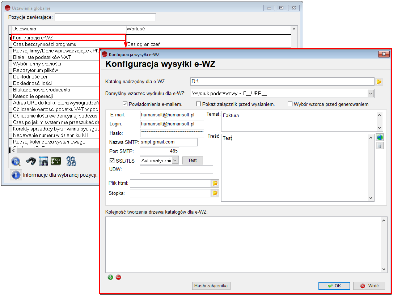The height and width of the screenshot is (296, 393).
Task: Click red minus to remove catalog entry
Action: pyautogui.click(x=118, y=277)
